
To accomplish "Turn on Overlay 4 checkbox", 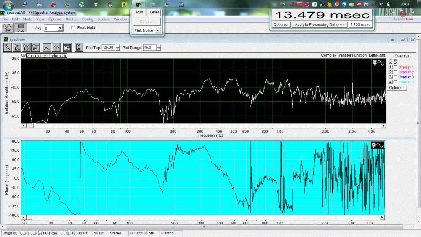I will coord(395,82).
